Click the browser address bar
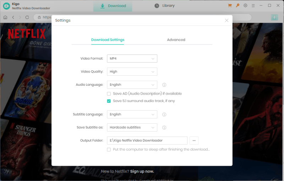This screenshot has height=181, width=284. coord(142,17)
